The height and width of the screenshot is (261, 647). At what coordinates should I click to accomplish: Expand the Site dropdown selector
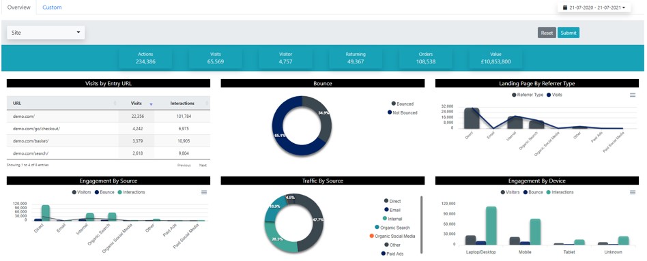(x=46, y=33)
